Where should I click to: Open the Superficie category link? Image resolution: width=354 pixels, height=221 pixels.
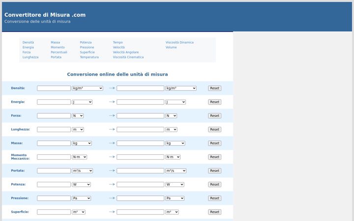(87, 53)
